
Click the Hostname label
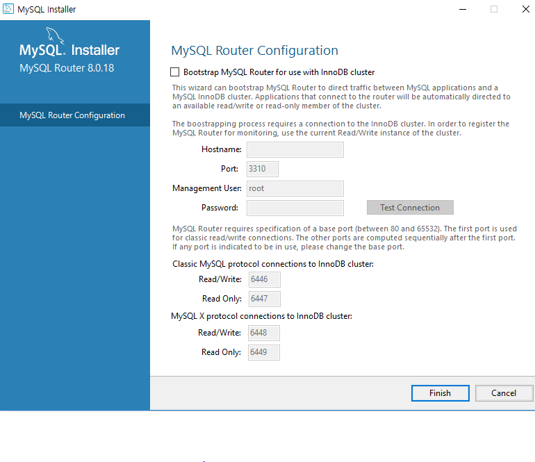coord(222,149)
